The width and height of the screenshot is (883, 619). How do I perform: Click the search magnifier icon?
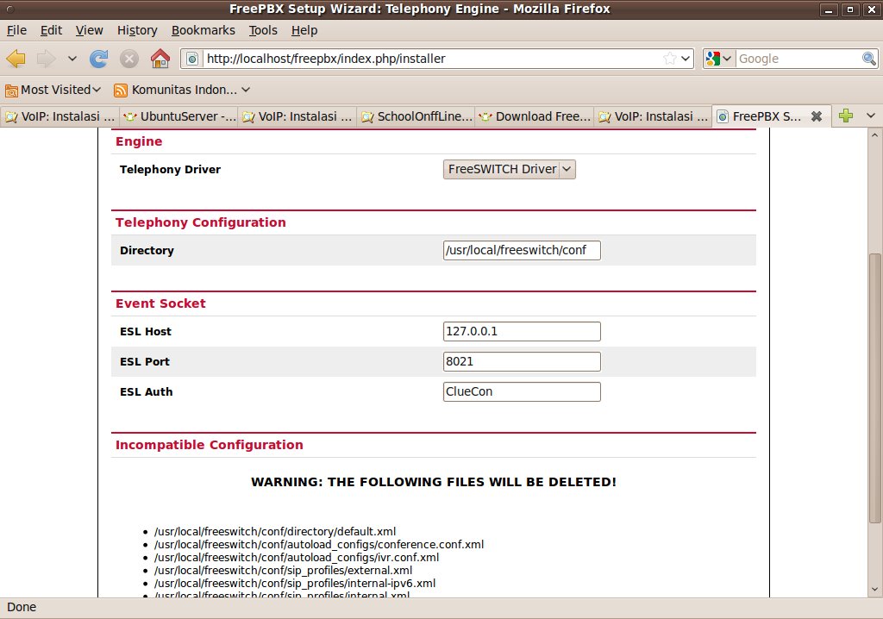click(869, 59)
